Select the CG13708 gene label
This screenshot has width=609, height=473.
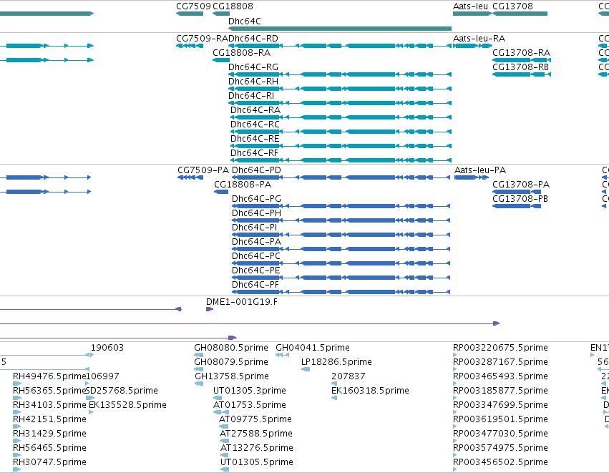[512, 6]
